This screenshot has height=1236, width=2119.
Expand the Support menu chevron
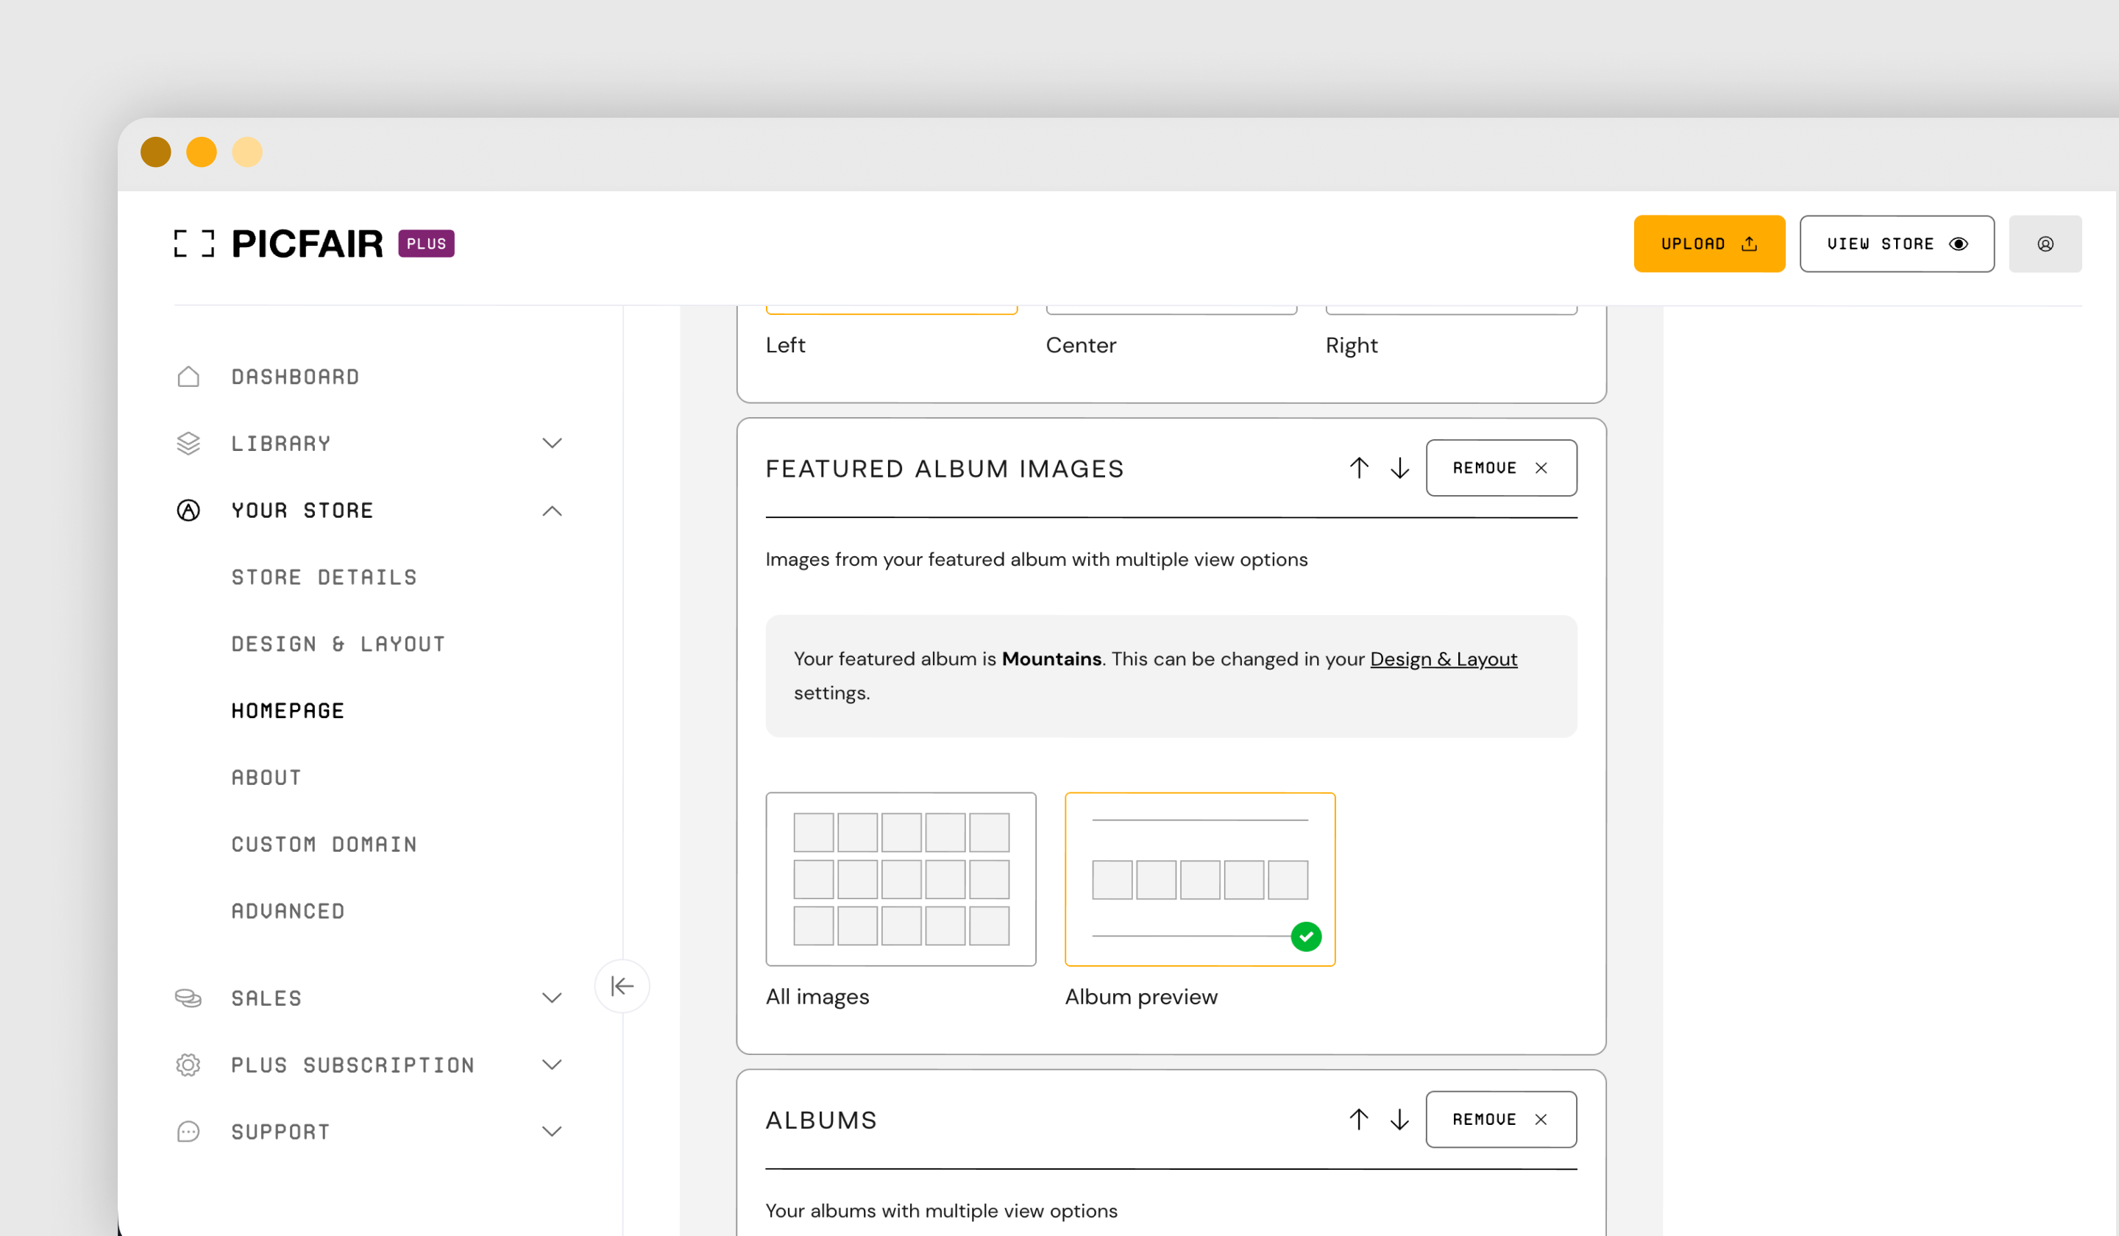pyautogui.click(x=552, y=1132)
